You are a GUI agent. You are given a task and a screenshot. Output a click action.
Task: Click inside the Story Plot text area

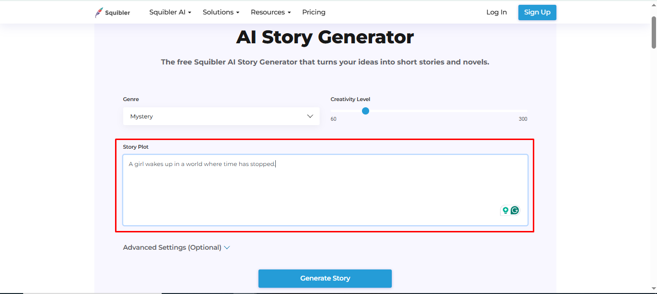pos(325,190)
